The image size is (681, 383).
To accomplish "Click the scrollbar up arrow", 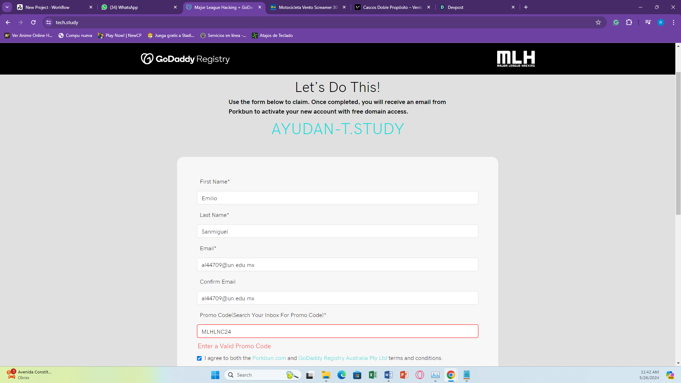I will 678,46.
